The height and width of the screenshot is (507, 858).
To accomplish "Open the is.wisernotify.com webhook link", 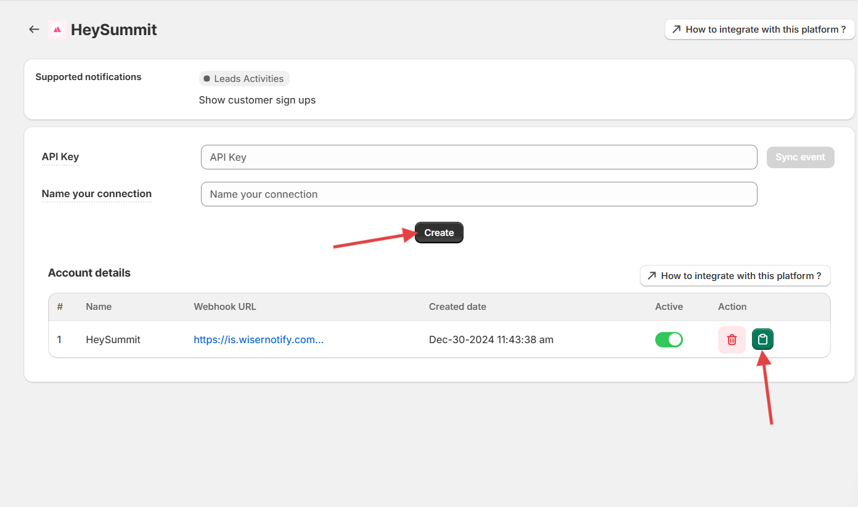I will [258, 339].
